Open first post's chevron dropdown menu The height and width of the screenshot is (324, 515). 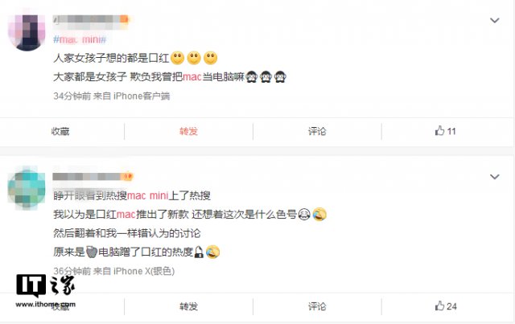(495, 20)
